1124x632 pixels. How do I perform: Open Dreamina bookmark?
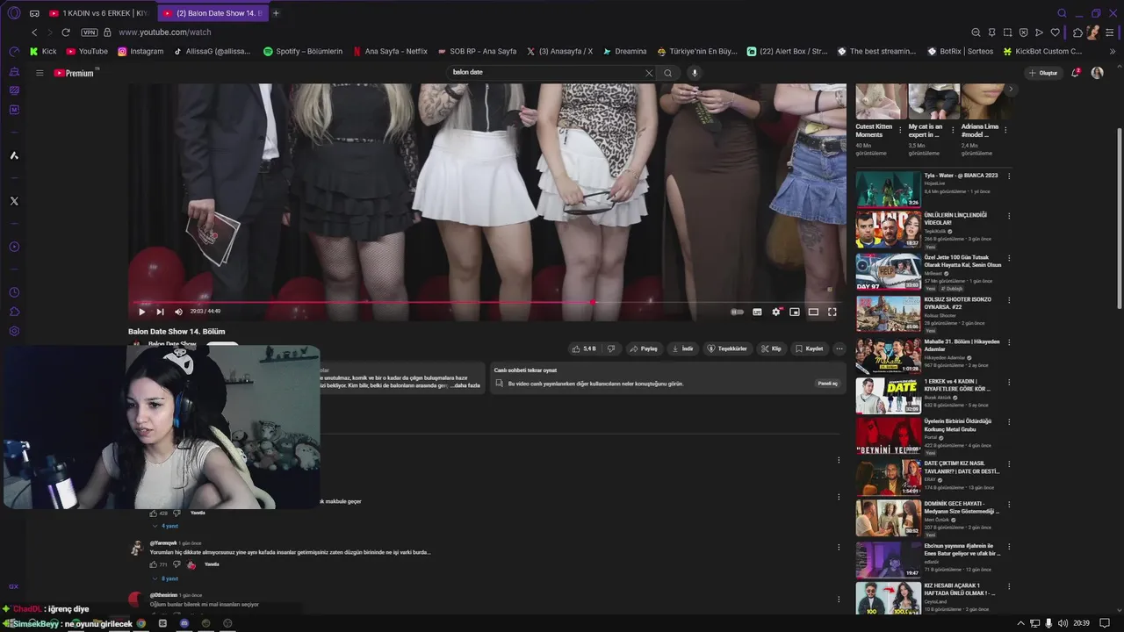coord(624,51)
